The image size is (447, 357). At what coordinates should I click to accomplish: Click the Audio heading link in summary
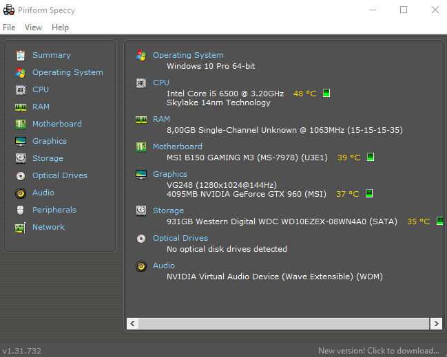tap(164, 266)
